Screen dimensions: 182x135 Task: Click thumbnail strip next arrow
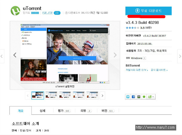(x=103, y=95)
